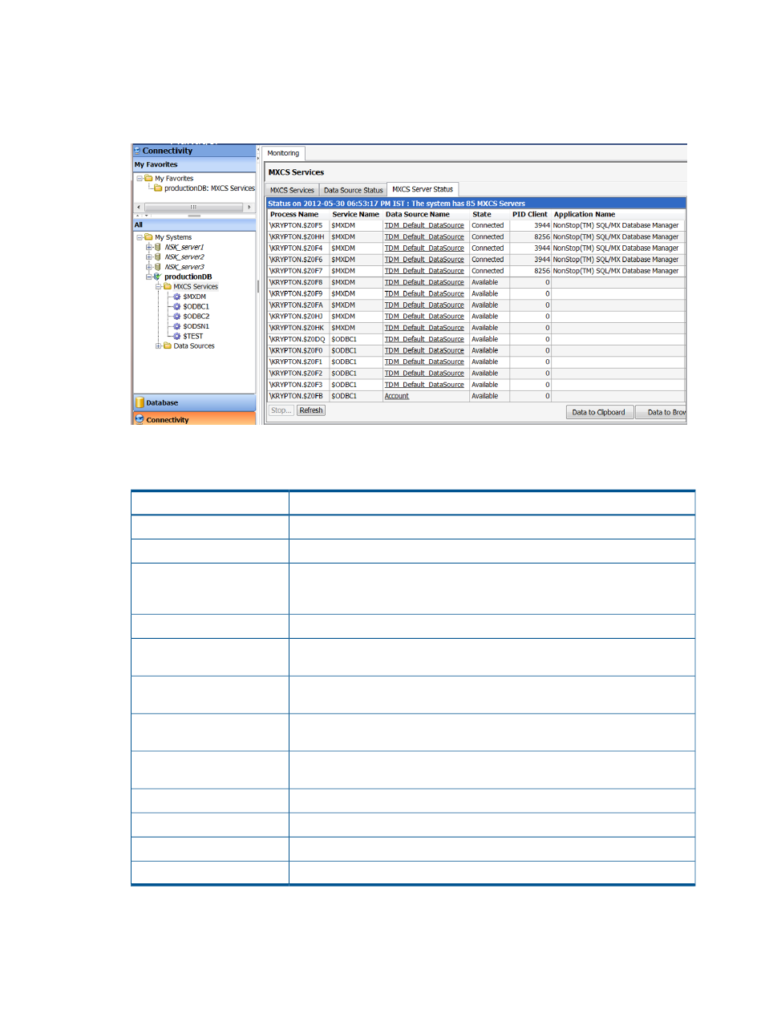Click the Database cylinder icon

click(140, 402)
